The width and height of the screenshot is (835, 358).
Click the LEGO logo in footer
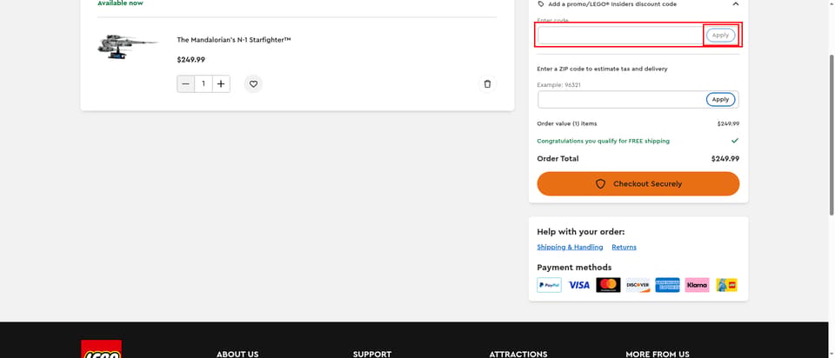[x=101, y=349]
